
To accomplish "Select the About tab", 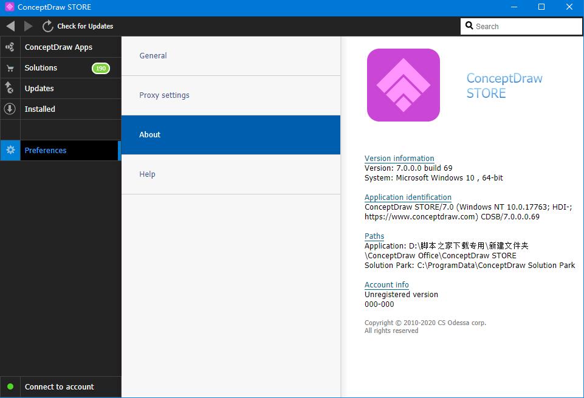I will click(x=231, y=135).
